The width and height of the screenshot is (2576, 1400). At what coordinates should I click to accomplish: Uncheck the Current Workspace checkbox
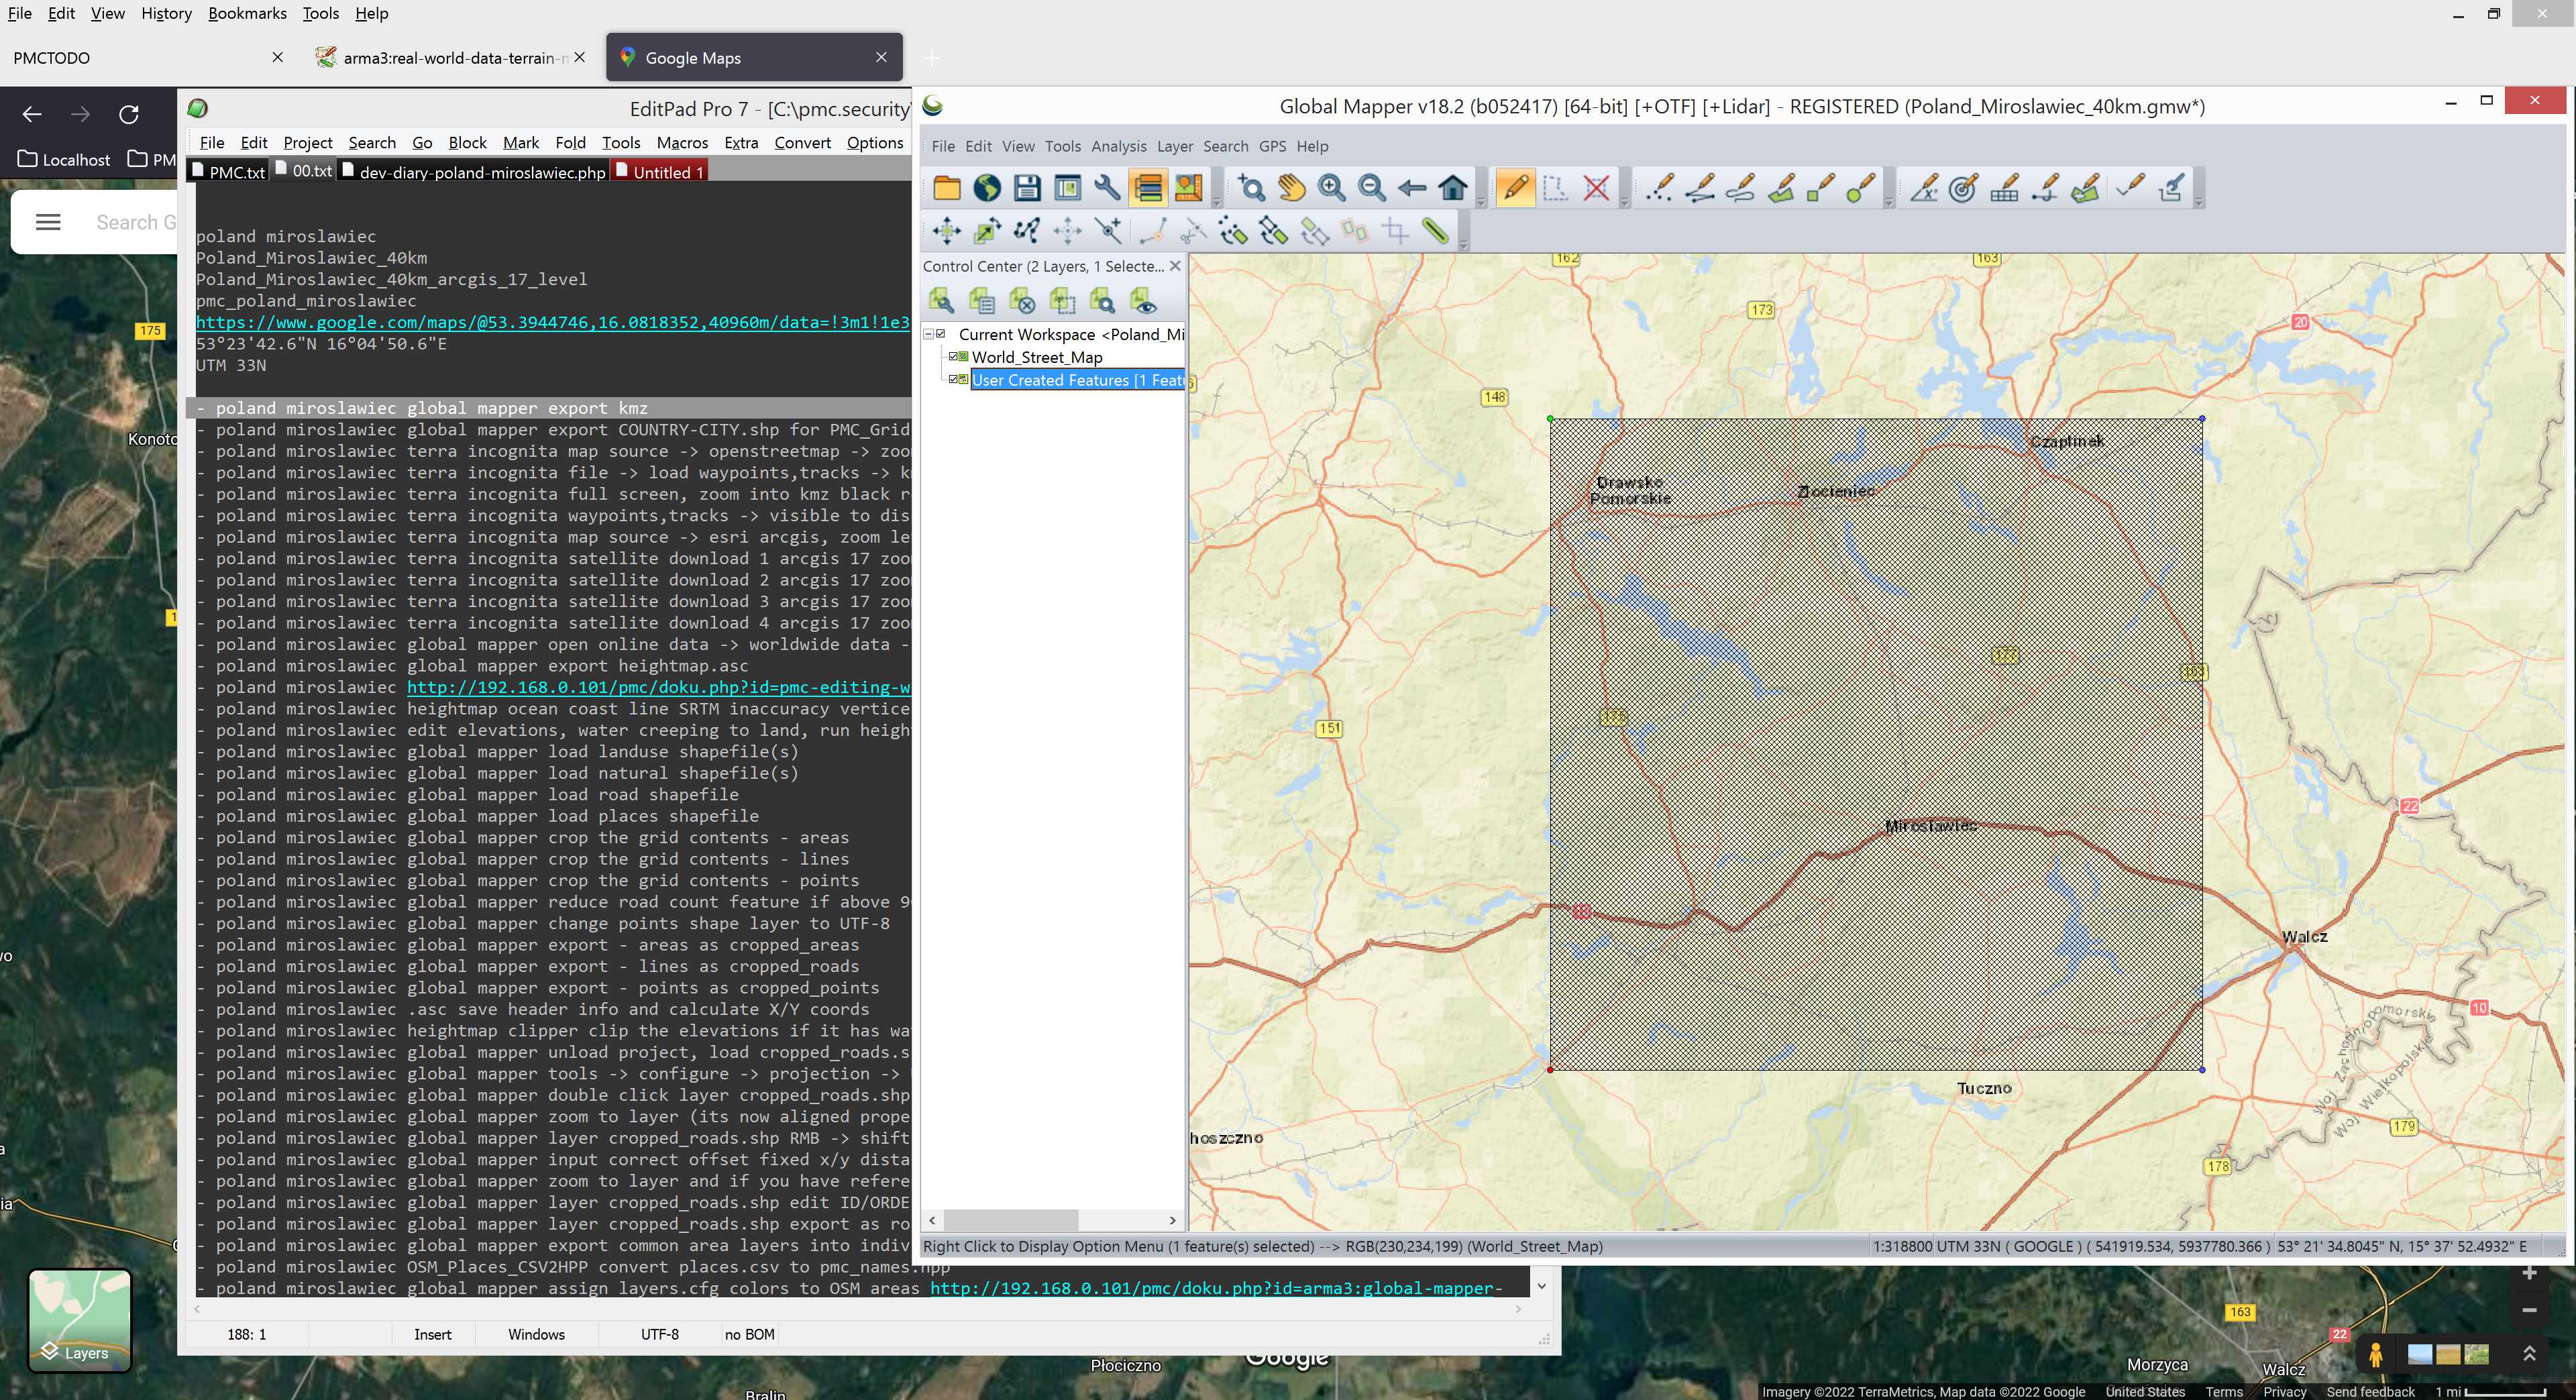tap(941, 334)
